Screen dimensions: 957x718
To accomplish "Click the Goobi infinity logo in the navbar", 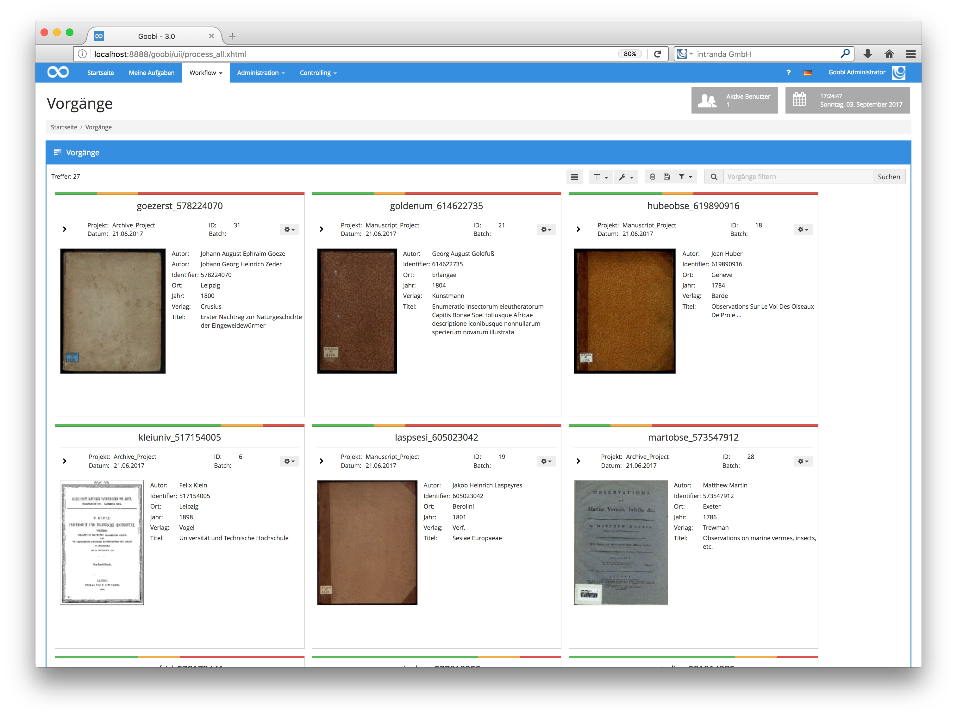I will 58,72.
